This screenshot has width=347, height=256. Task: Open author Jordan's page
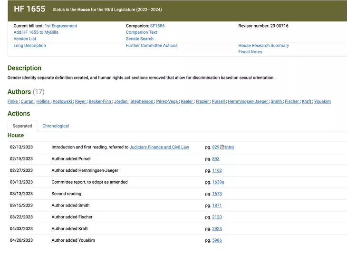pyautogui.click(x=121, y=101)
